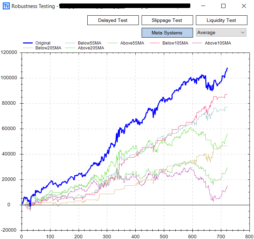Minimize the Robustness Testing window

click(x=204, y=6)
